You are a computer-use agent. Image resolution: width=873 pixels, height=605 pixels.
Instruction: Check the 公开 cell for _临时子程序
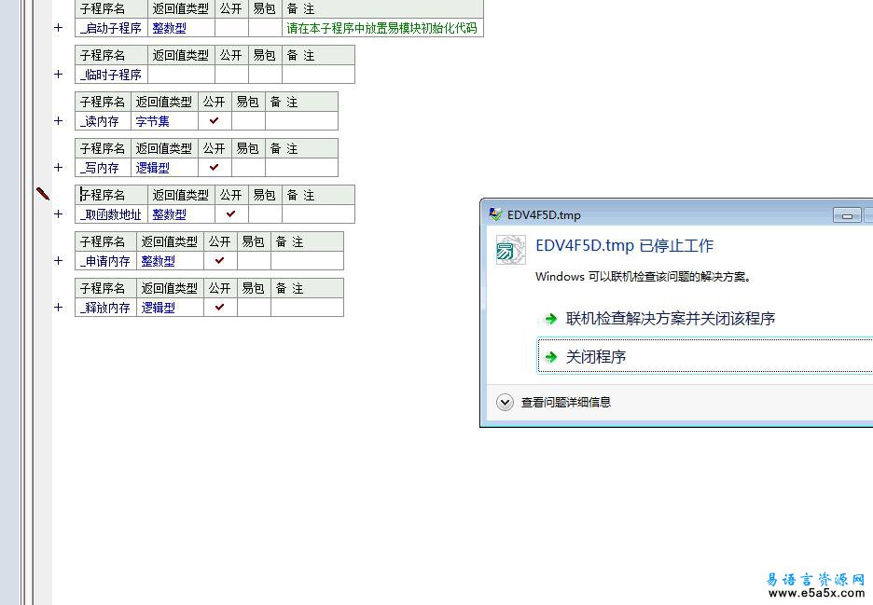(231, 74)
